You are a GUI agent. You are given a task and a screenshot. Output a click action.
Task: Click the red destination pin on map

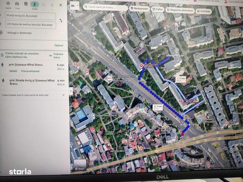182,134
